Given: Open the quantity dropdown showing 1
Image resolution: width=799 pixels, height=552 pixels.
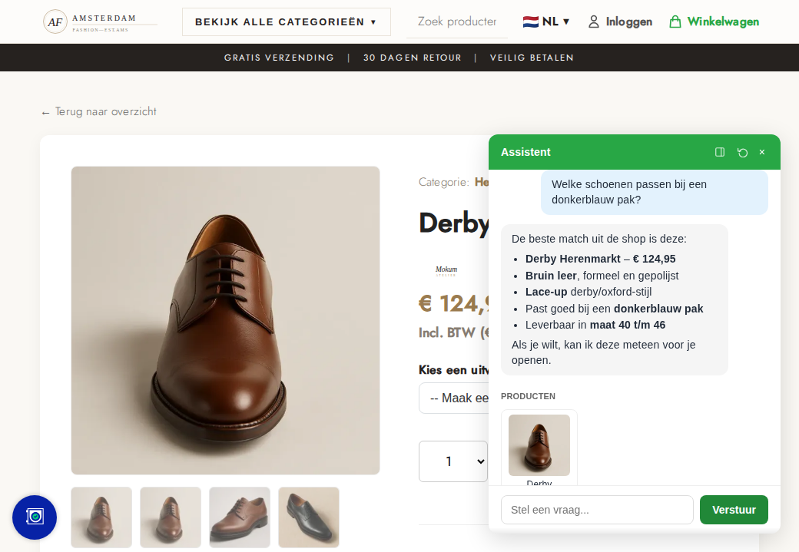Looking at the screenshot, I should tap(453, 461).
